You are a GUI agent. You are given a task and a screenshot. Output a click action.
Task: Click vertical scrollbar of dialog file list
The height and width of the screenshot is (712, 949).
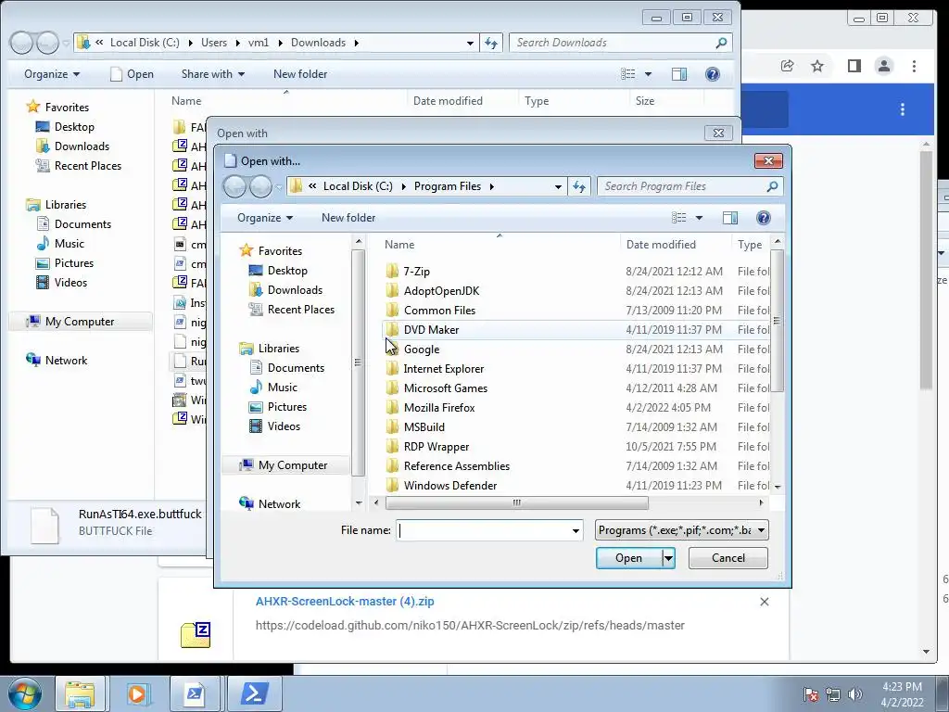pyautogui.click(x=778, y=321)
